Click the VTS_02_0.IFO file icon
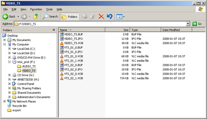The height and width of the screenshot is (119, 207). pos(62,69)
